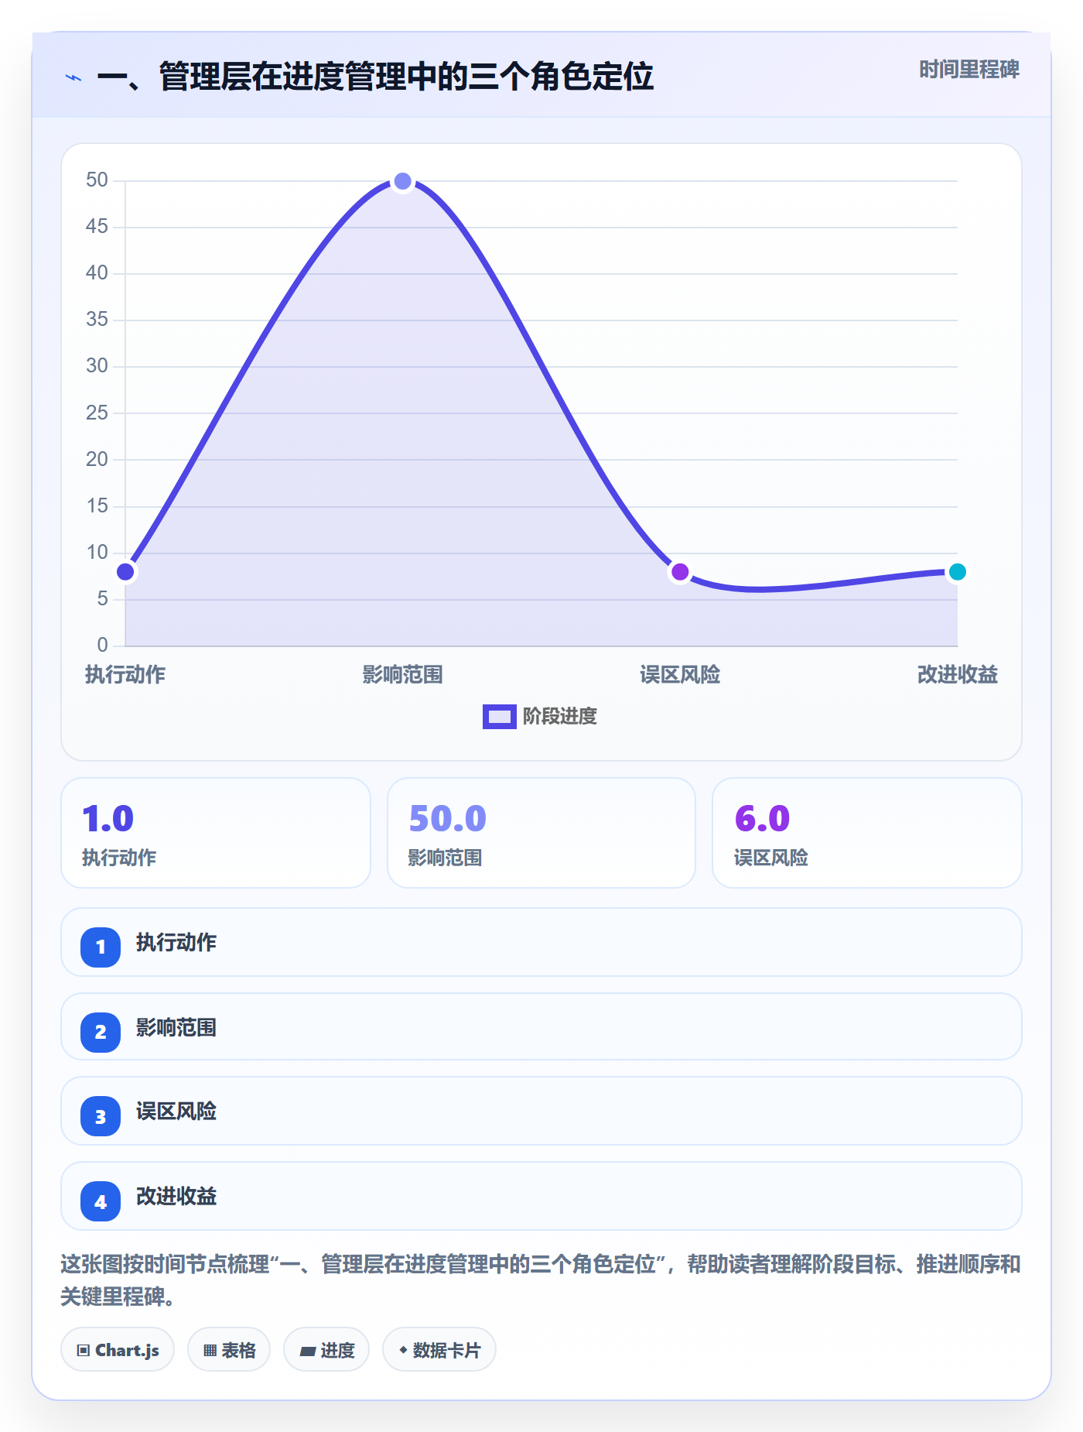The height and width of the screenshot is (1432, 1083).
Task: Open list row 改进收益
Action: point(541,1196)
